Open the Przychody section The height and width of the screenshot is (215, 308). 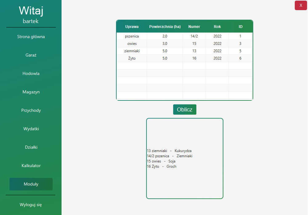pos(31,110)
